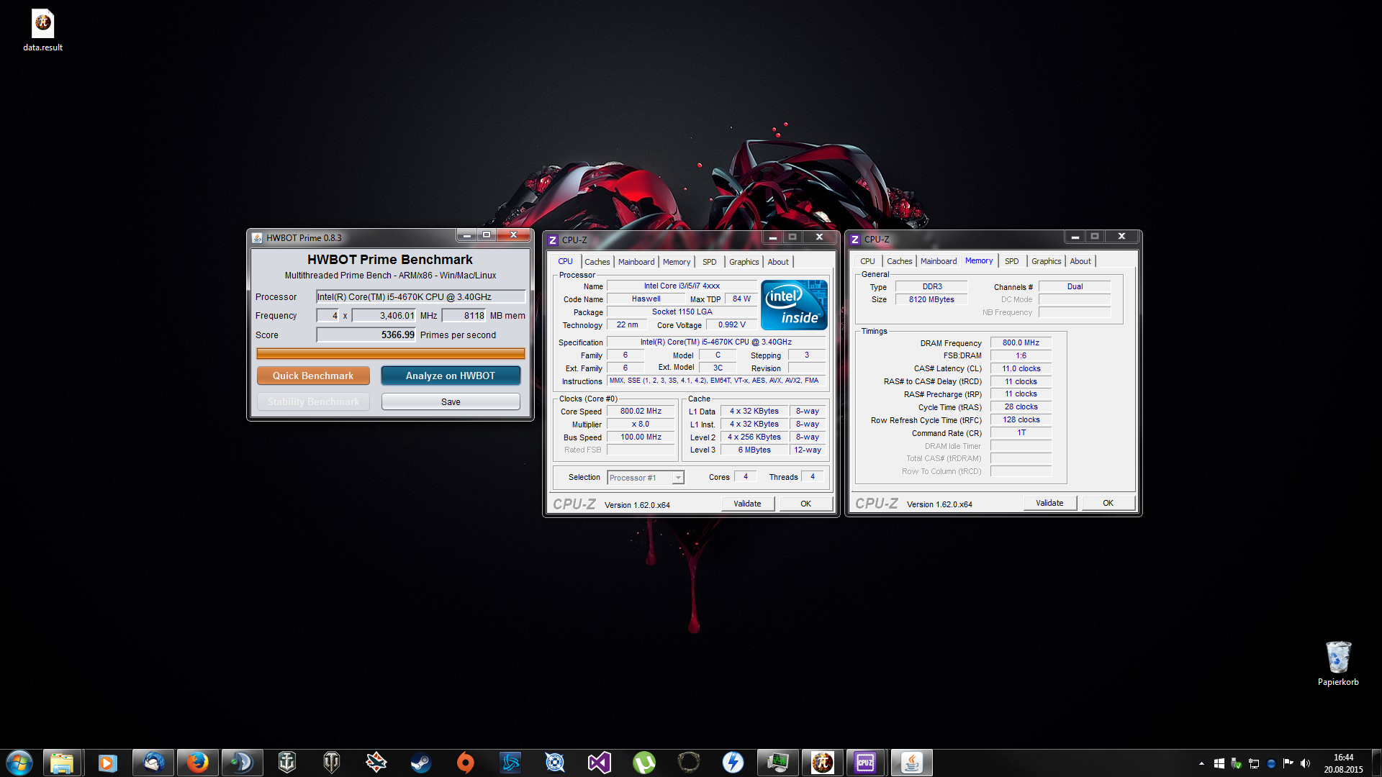Click the Stability Benchmark button
This screenshot has height=777, width=1382.
point(313,401)
